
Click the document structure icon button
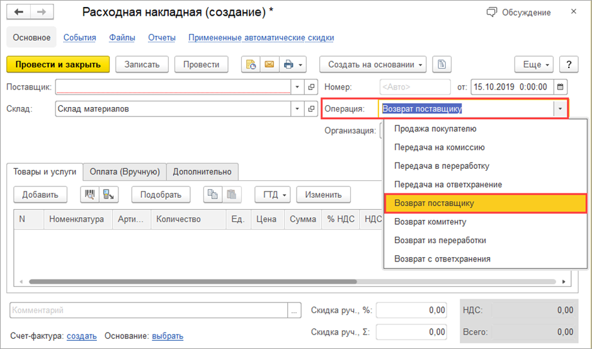pos(441,65)
